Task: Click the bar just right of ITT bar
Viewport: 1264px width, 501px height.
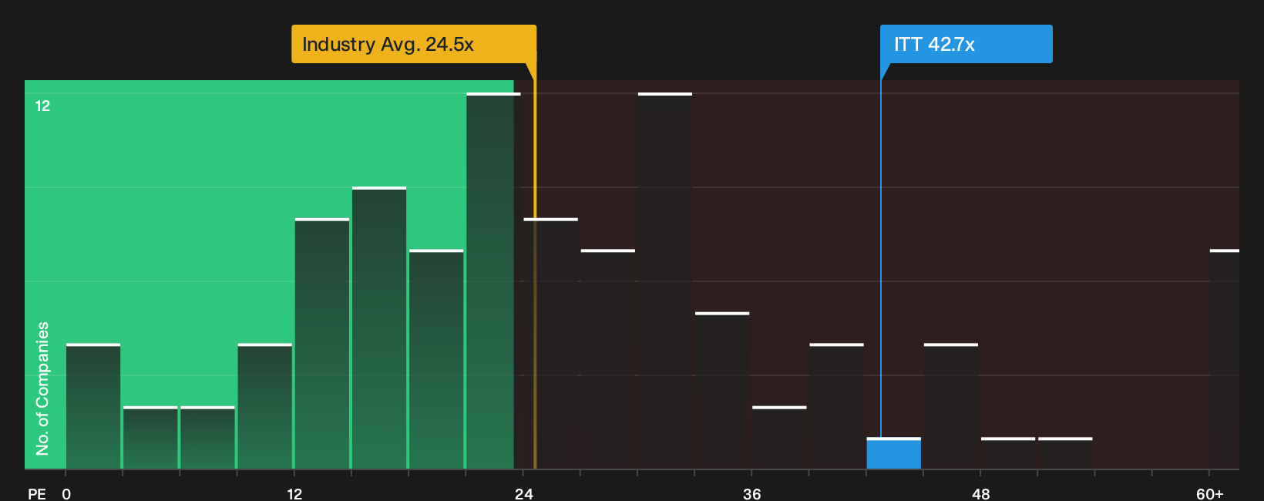Action: pyautogui.click(x=951, y=406)
